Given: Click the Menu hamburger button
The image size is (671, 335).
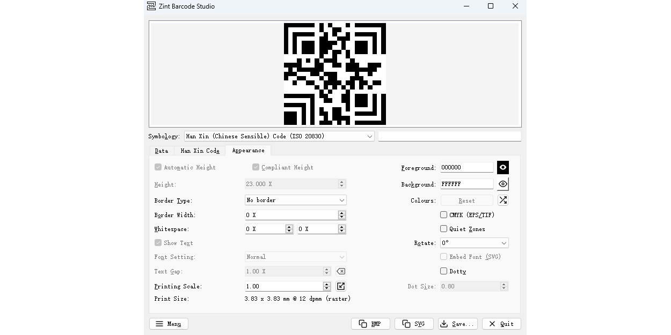Looking at the screenshot, I should (168, 324).
